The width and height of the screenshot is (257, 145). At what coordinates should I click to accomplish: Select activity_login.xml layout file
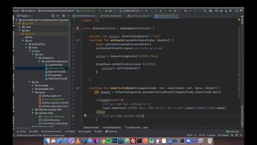tap(51, 96)
